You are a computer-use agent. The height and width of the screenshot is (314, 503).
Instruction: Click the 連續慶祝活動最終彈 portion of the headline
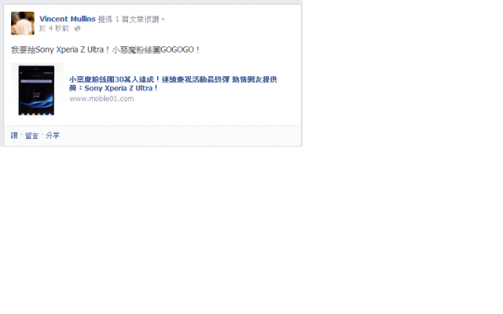click(x=196, y=79)
